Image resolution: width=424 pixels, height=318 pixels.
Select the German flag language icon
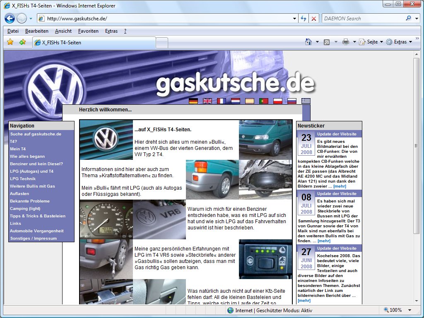[193, 101]
